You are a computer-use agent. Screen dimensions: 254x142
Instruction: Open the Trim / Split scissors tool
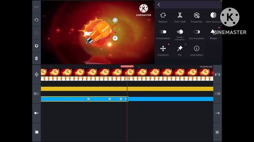click(x=180, y=17)
